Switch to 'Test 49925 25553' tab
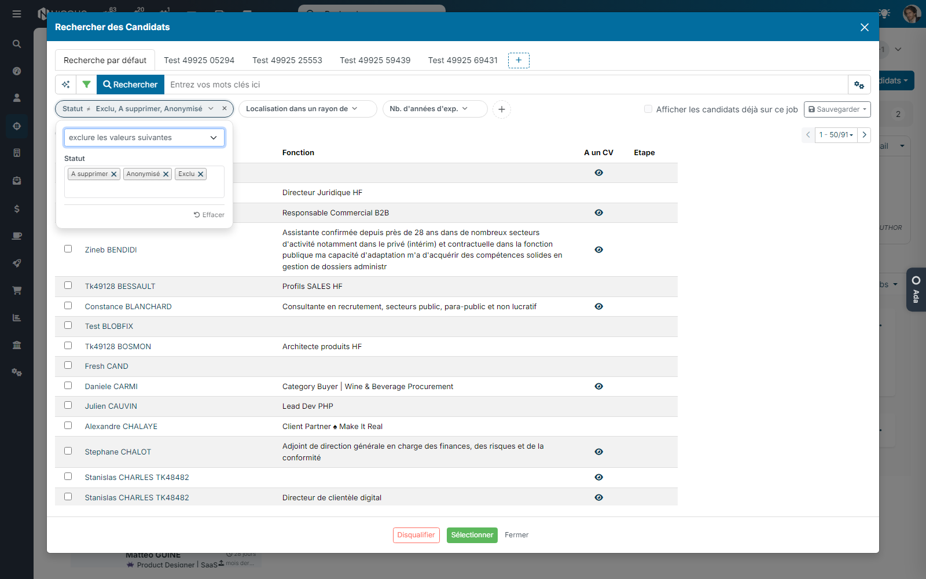The width and height of the screenshot is (926, 579). pos(287,60)
